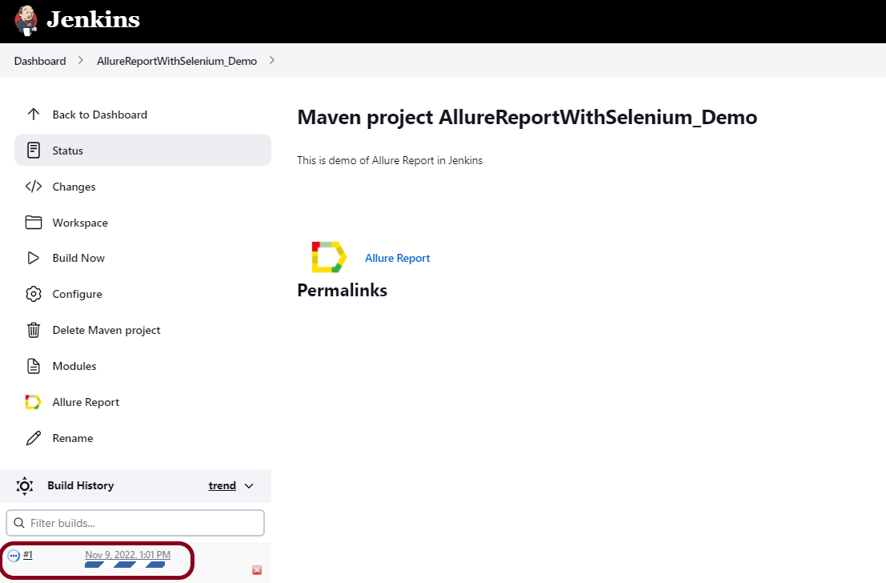Click the Delete Maven project trash icon
Screen dimensions: 886x583
click(33, 329)
